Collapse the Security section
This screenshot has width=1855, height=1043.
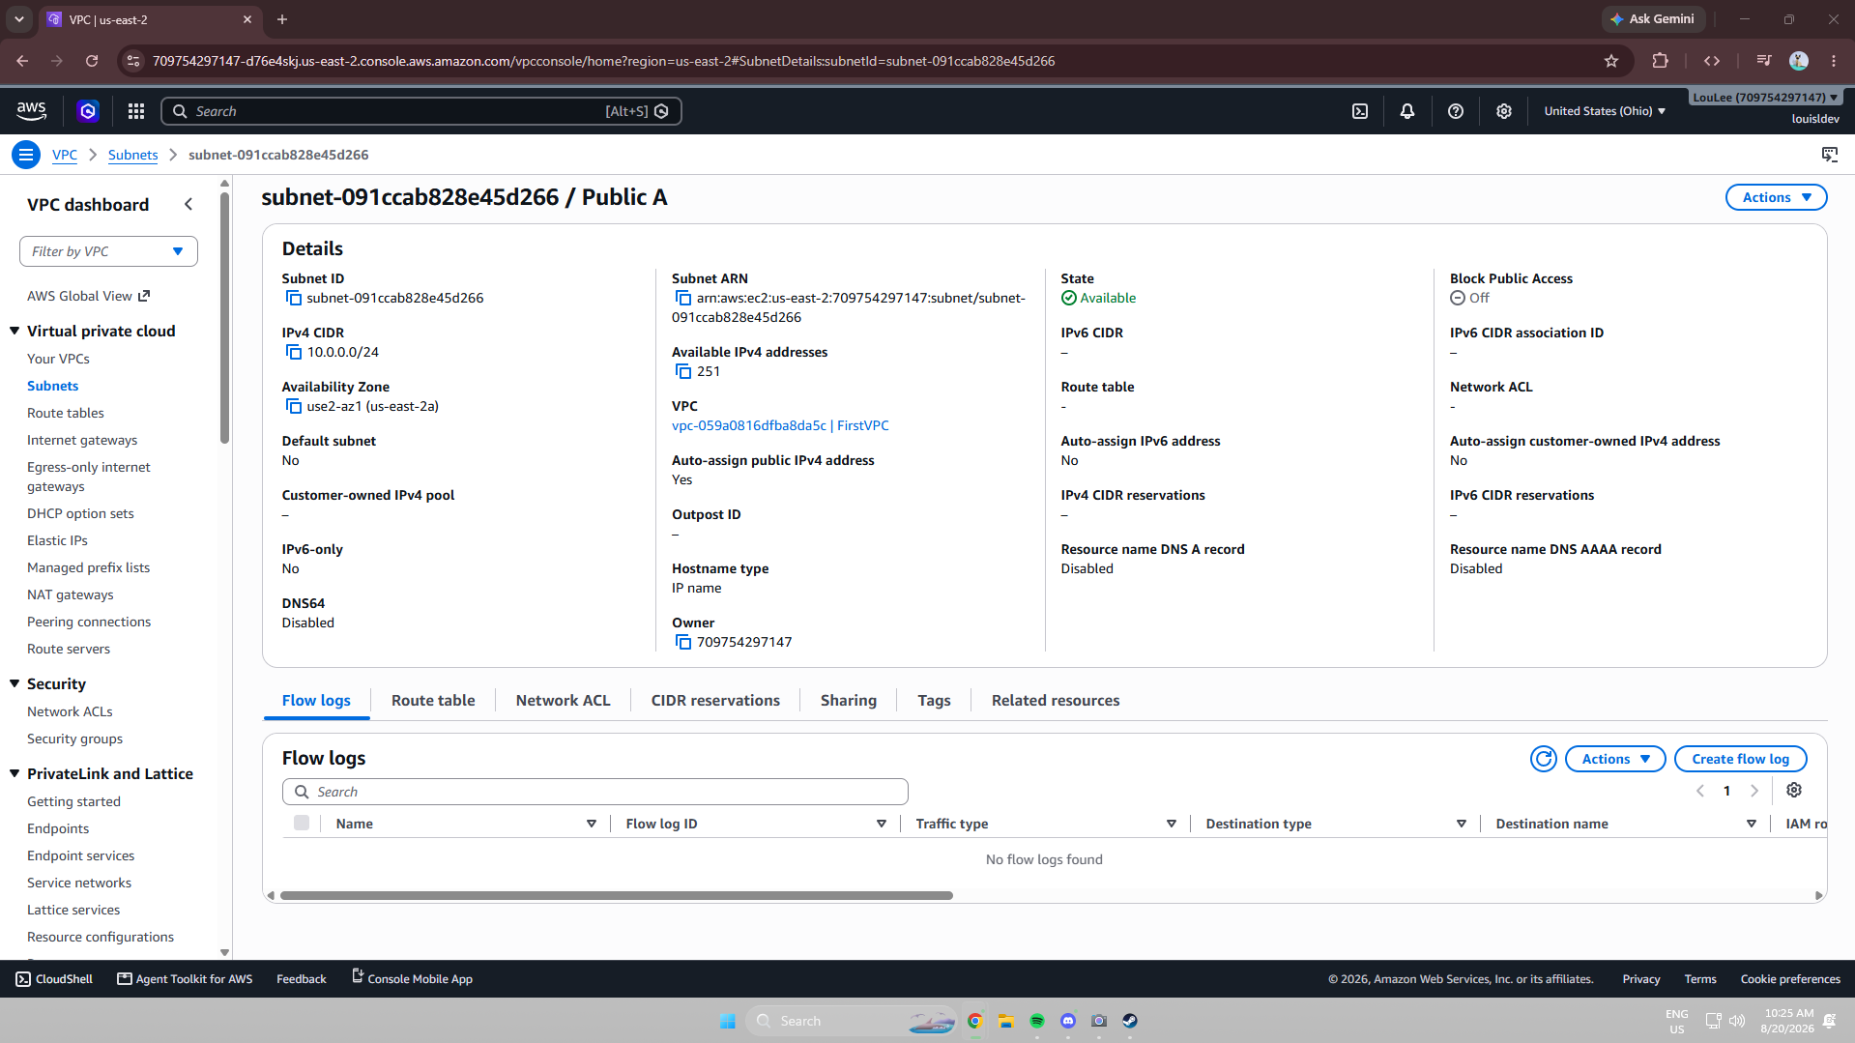[x=14, y=683]
